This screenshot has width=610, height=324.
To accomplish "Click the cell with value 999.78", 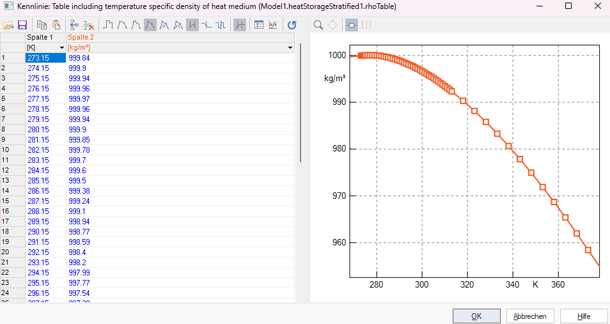I will (180, 150).
